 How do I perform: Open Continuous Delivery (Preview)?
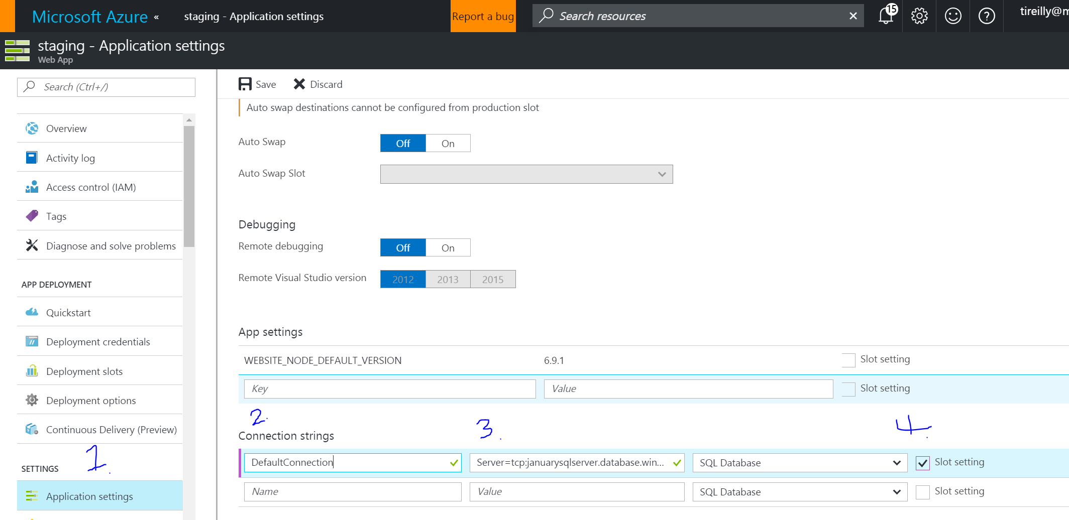(x=100, y=429)
